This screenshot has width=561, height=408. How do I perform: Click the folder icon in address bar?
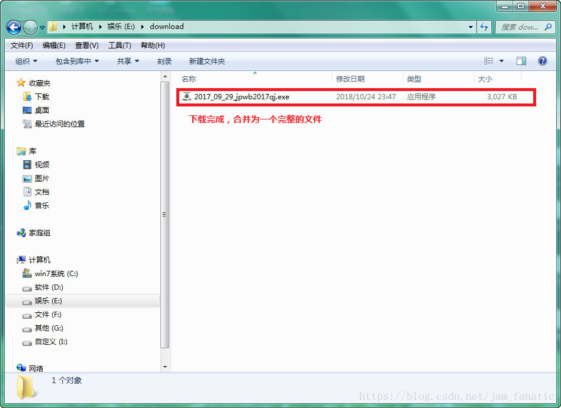pos(53,27)
